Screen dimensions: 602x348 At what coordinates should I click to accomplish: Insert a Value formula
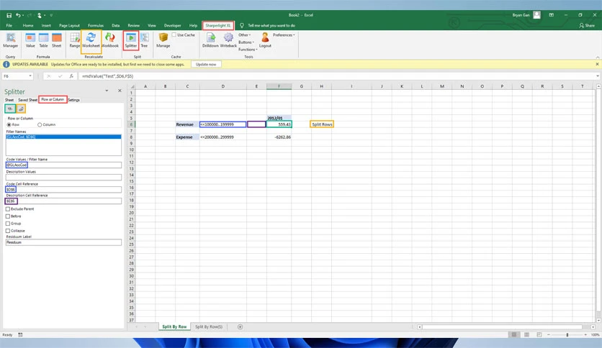click(30, 40)
